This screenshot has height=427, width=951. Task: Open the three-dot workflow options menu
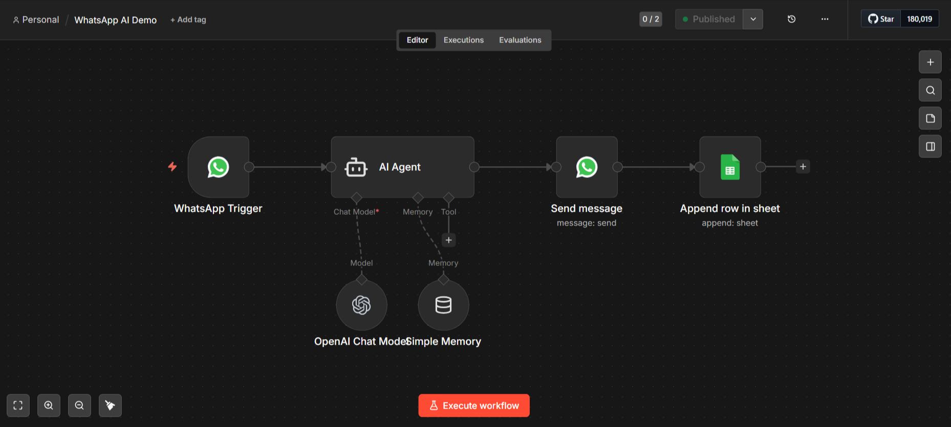tap(825, 19)
